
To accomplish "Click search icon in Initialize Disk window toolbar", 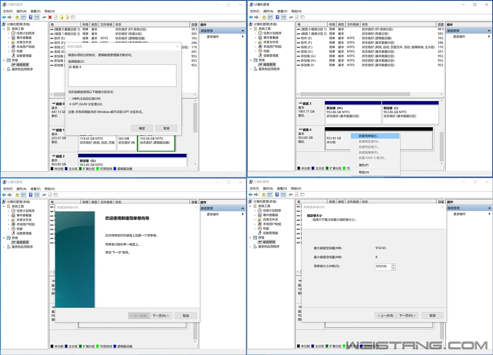I will [67, 17].
